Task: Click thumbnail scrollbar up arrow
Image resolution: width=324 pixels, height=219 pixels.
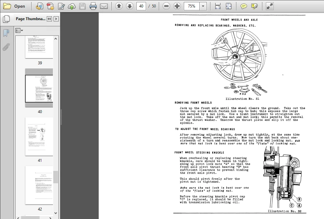Action: [x=56, y=39]
